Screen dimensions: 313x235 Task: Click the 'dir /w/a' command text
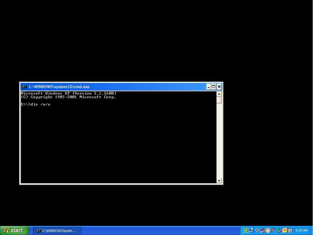[40, 104]
